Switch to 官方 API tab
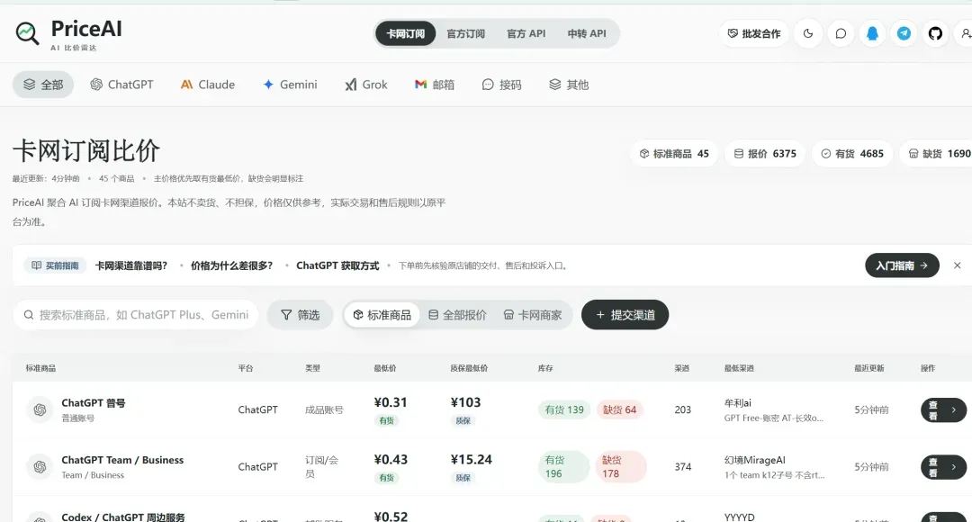972x522 pixels. (x=526, y=33)
